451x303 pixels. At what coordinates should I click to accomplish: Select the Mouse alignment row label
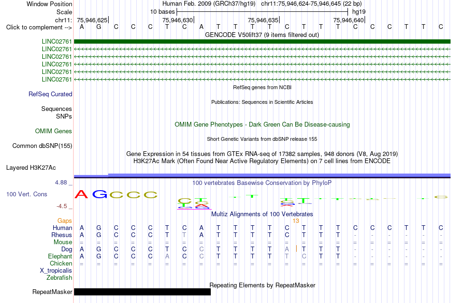[x=63, y=242]
